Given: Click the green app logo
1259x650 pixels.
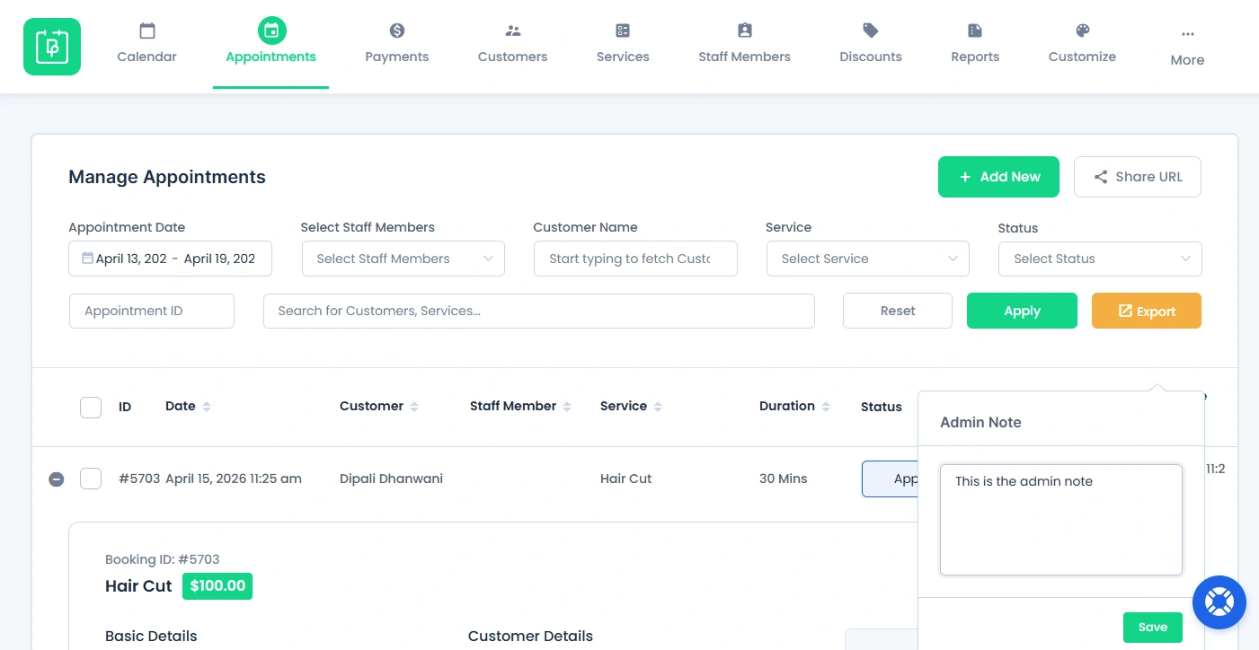Looking at the screenshot, I should point(52,47).
